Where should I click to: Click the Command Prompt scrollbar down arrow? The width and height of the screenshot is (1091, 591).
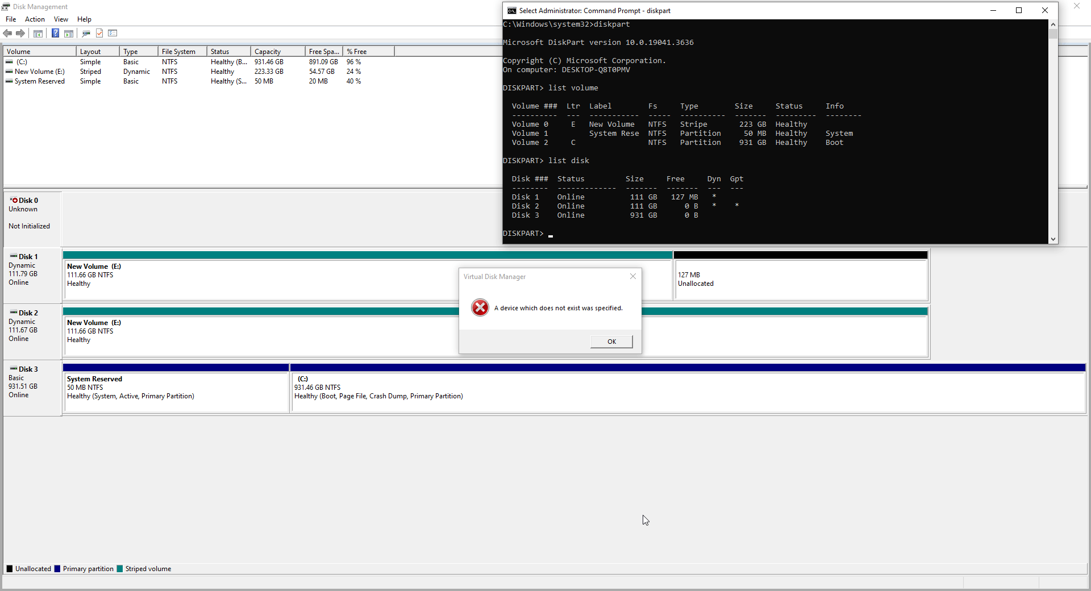click(x=1053, y=239)
